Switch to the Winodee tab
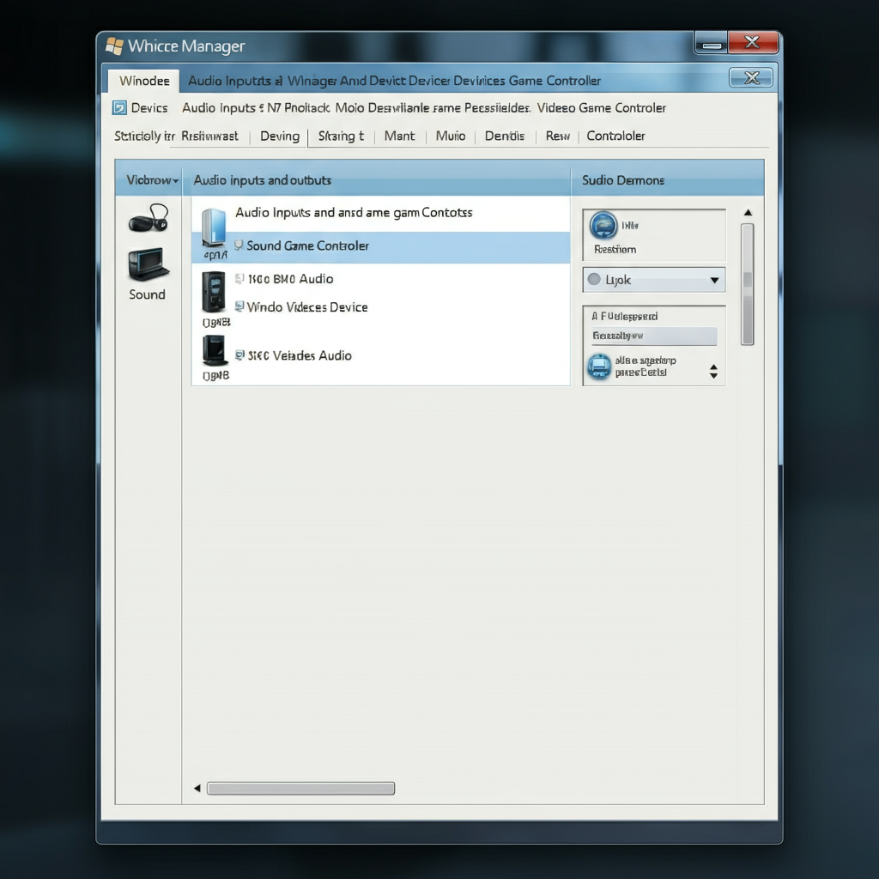Image resolution: width=879 pixels, height=879 pixels. (x=142, y=80)
